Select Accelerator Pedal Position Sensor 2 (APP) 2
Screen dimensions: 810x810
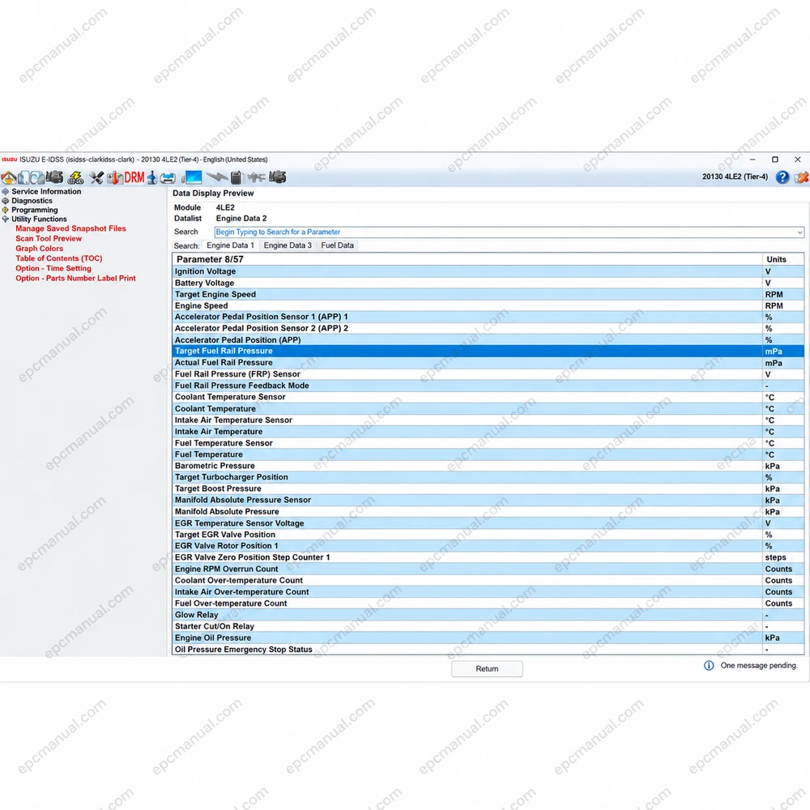click(x=488, y=328)
